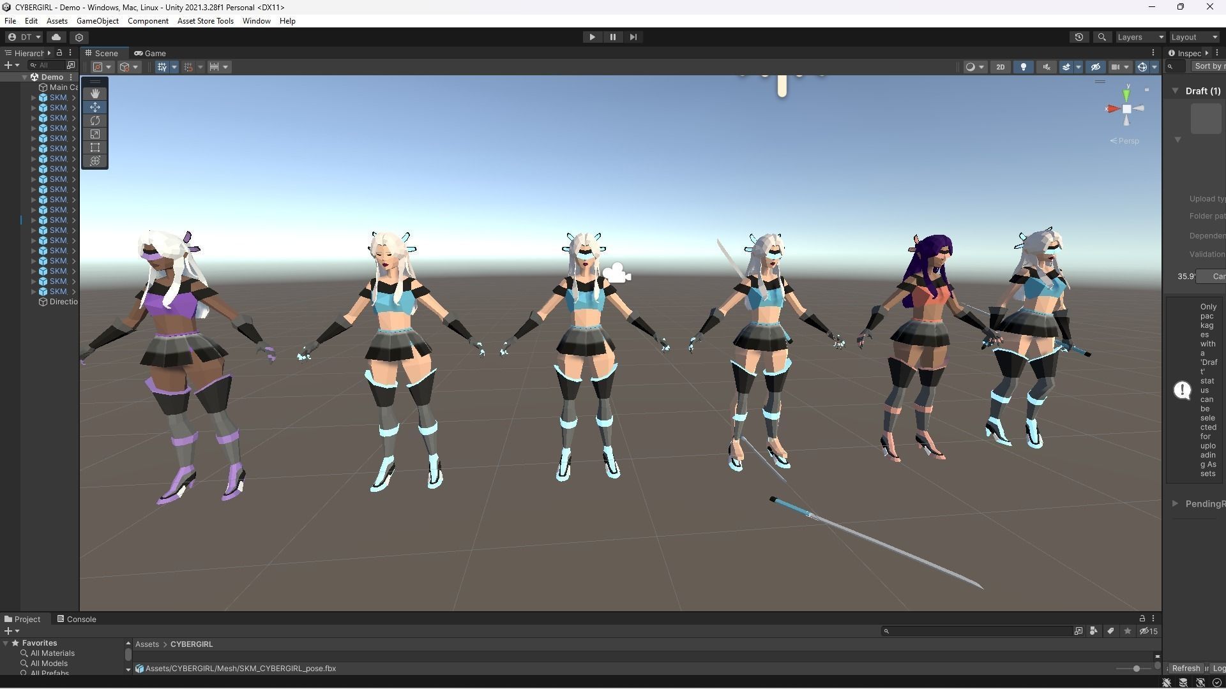Image resolution: width=1226 pixels, height=689 pixels.
Task: Click the scene camera gizmo icon
Action: tap(617, 274)
